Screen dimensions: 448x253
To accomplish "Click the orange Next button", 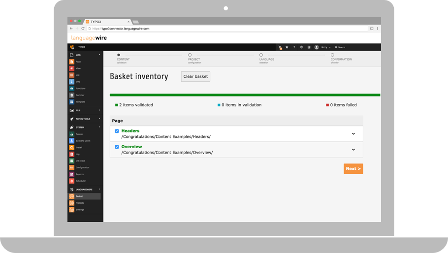I will (353, 168).
